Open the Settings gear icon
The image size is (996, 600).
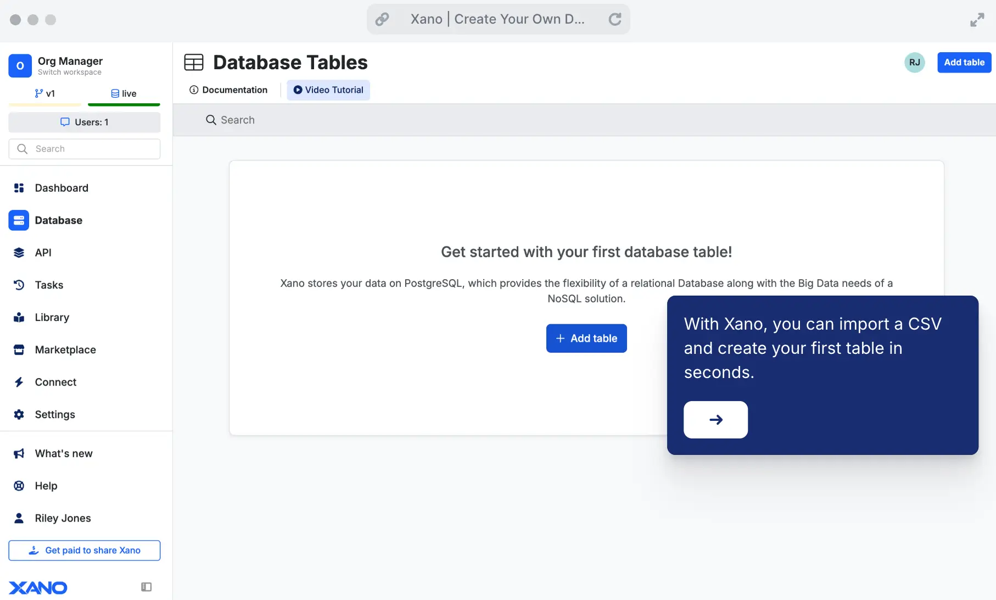(19, 415)
